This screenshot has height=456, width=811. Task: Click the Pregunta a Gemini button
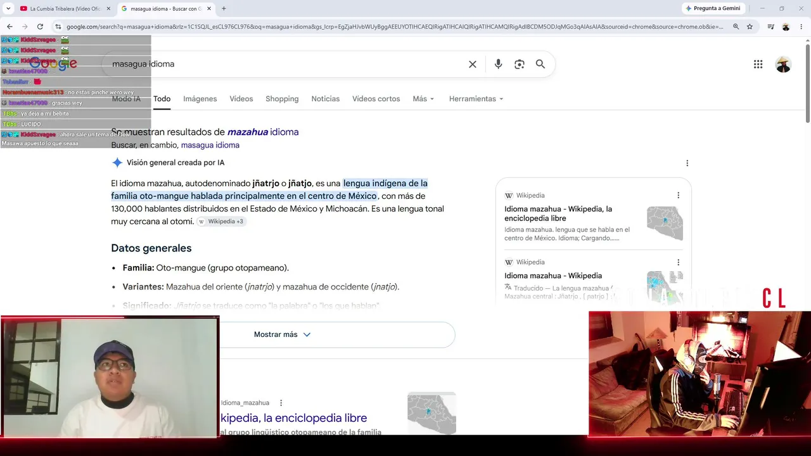point(713,8)
